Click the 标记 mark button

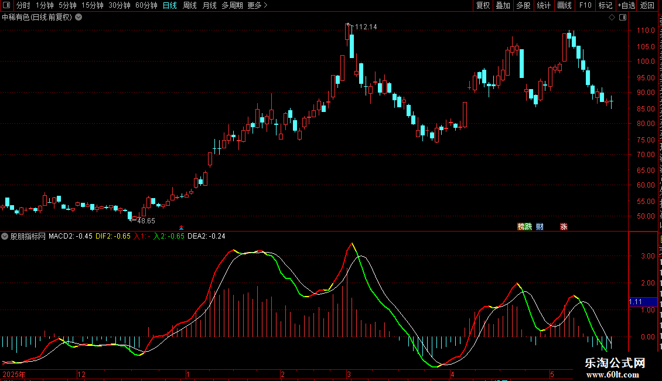click(605, 5)
